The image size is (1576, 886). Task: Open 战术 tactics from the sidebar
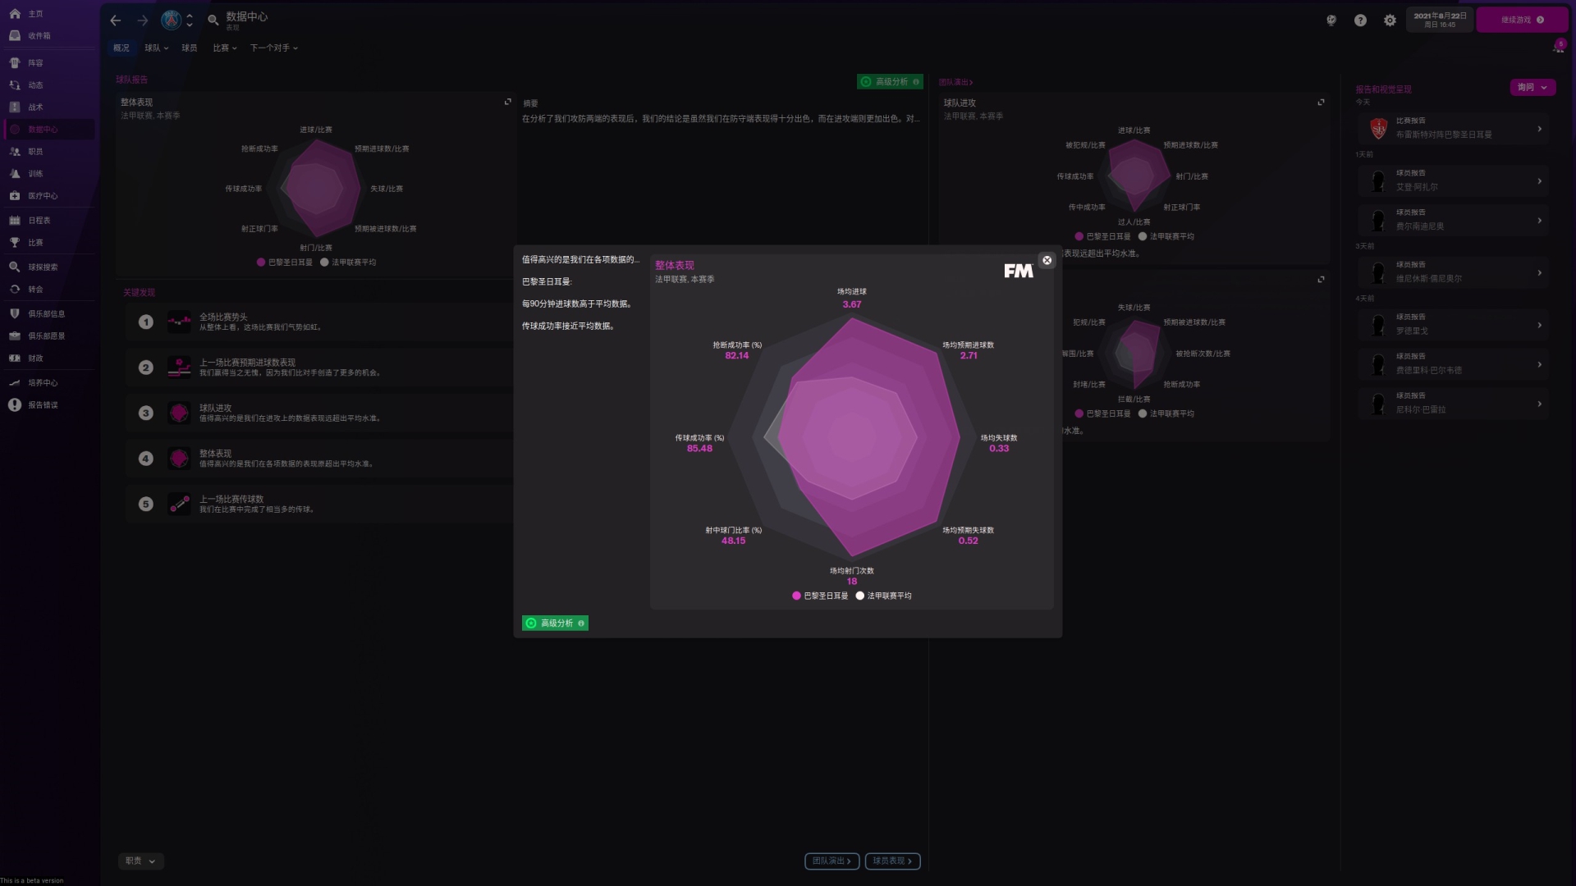[35, 107]
